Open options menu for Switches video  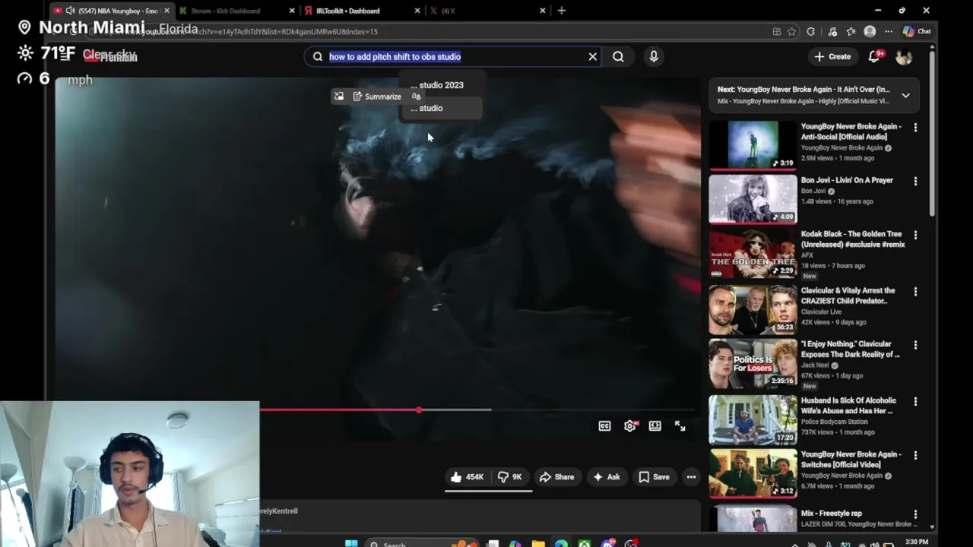tap(915, 455)
